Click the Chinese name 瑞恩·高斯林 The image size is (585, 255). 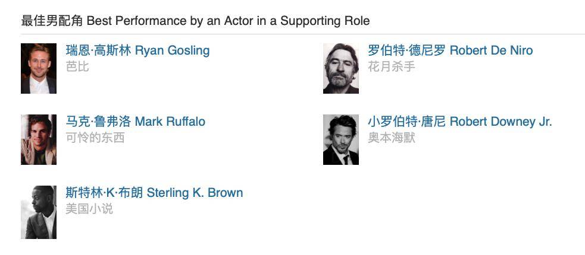(99, 50)
